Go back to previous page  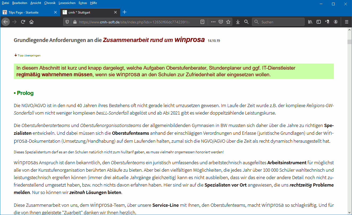click(x=6, y=22)
